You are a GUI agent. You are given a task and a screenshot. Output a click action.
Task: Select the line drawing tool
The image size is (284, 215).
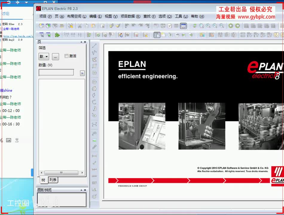[x=94, y=46]
